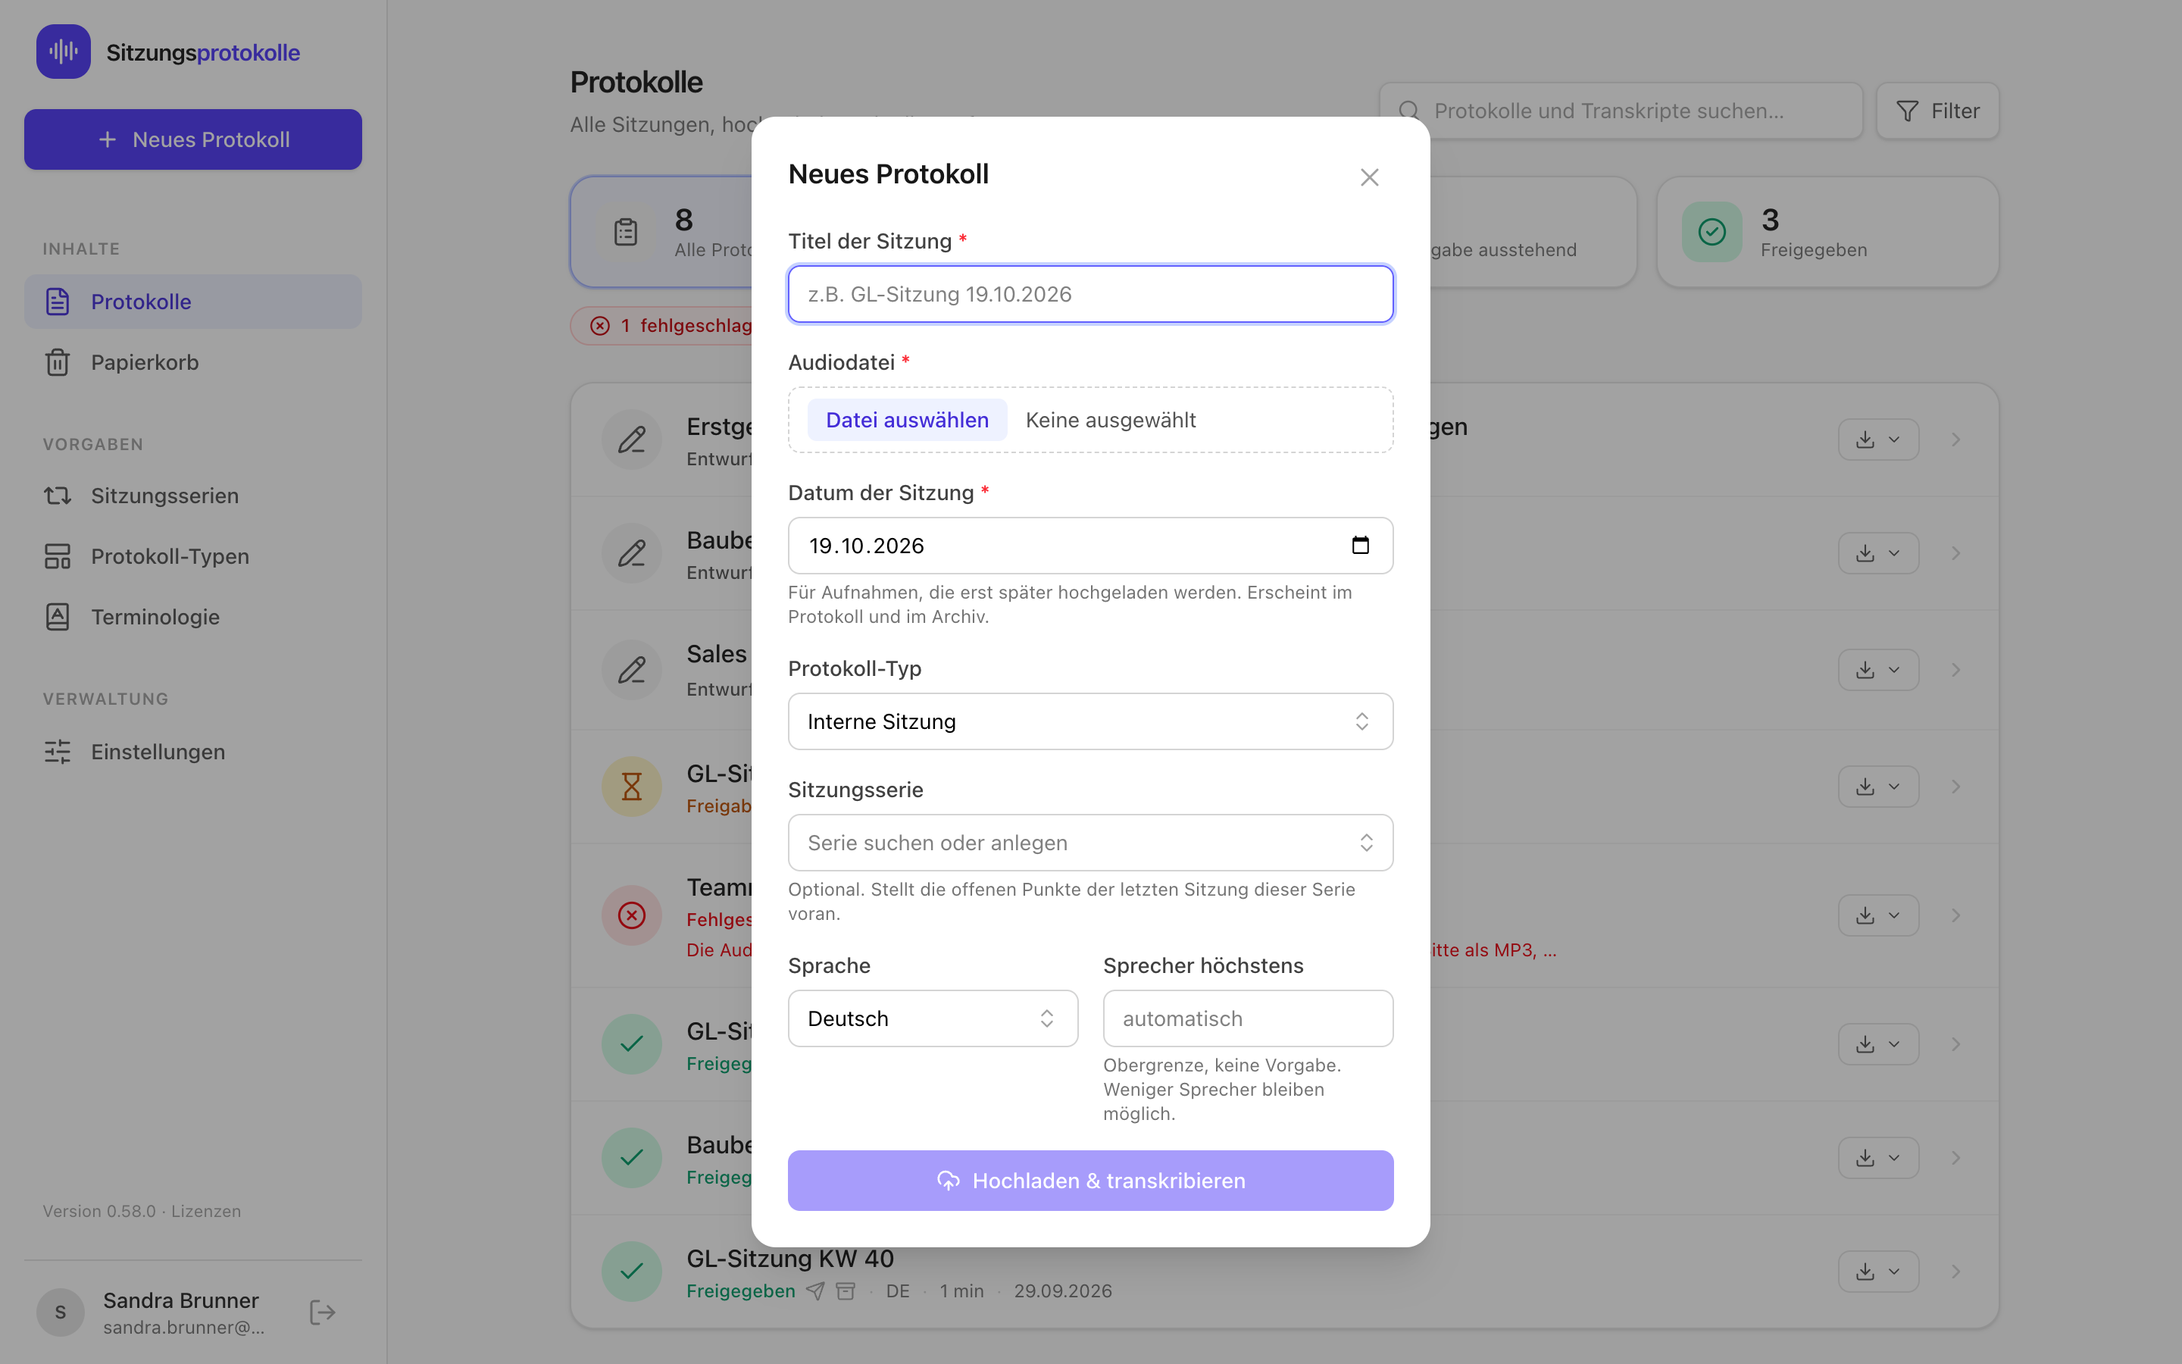Open the calendar picker icon in date field
Screen dimensions: 2182x1364
(1360, 545)
